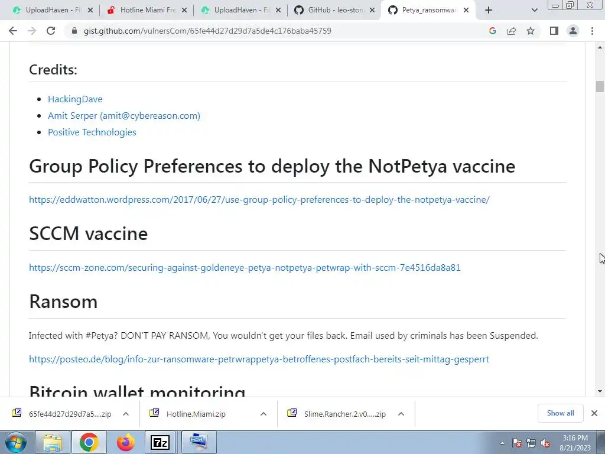Click the Credits: heading

pyautogui.click(x=53, y=70)
